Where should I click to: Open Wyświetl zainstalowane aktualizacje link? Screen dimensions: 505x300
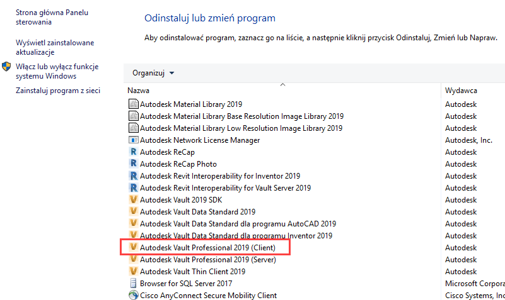55,48
